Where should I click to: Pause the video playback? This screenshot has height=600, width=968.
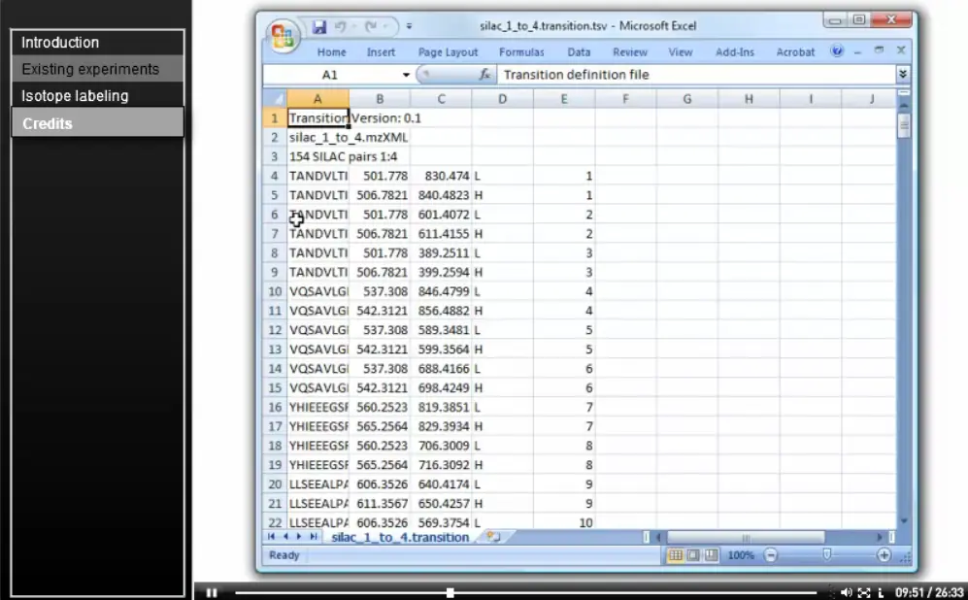211,592
